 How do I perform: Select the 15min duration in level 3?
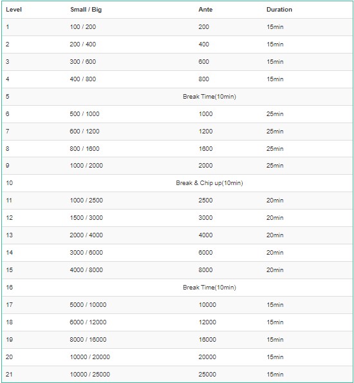tap(275, 61)
